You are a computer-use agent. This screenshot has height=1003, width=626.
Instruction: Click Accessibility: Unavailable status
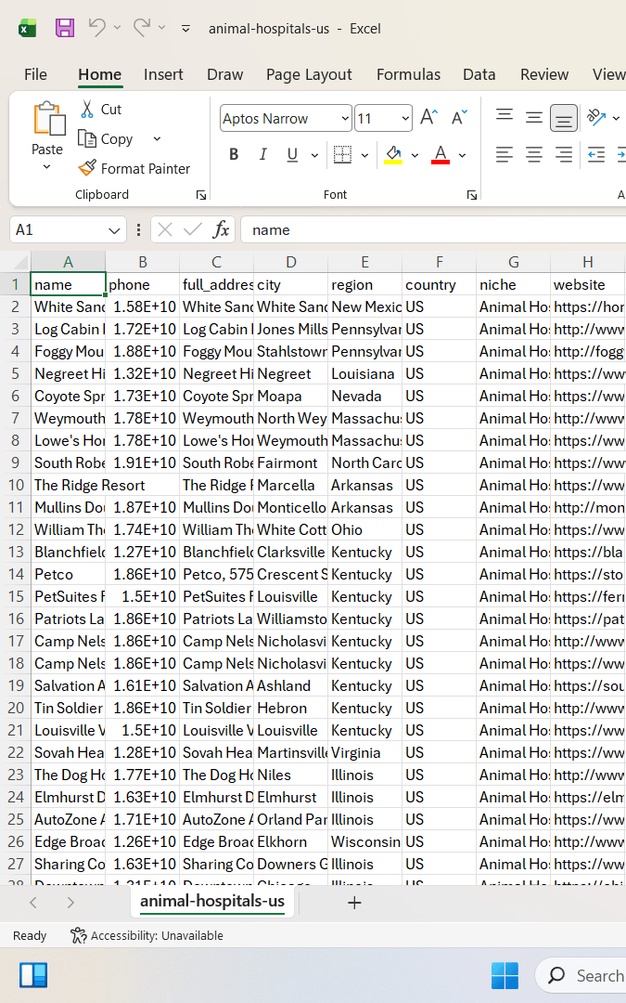147,936
